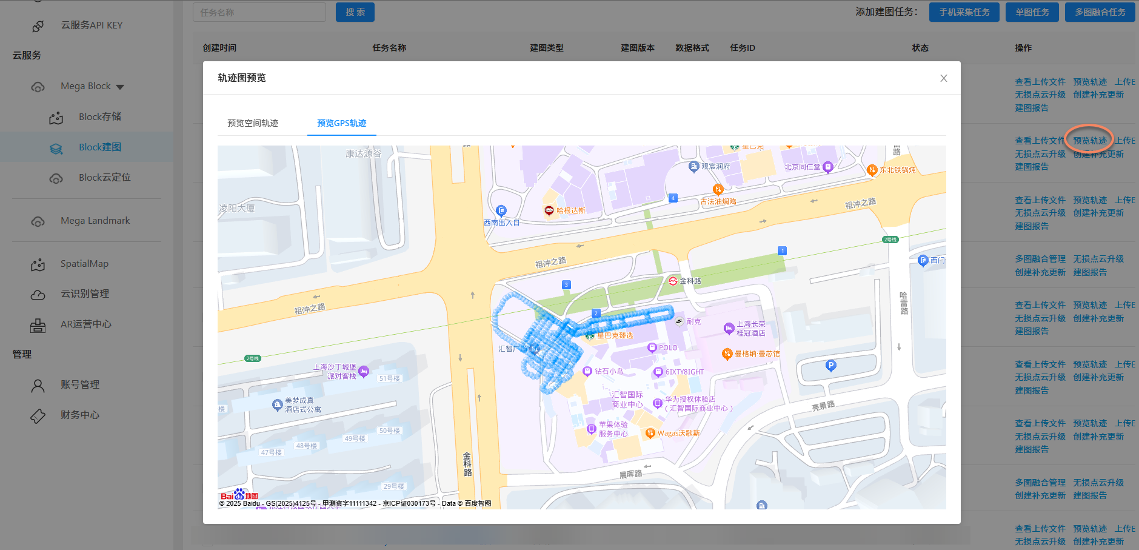Click the 账号管理 person icon
1139x550 pixels.
[x=38, y=385]
